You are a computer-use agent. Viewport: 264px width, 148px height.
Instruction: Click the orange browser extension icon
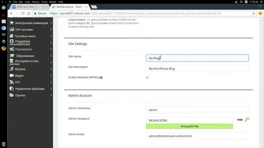[x=260, y=13]
